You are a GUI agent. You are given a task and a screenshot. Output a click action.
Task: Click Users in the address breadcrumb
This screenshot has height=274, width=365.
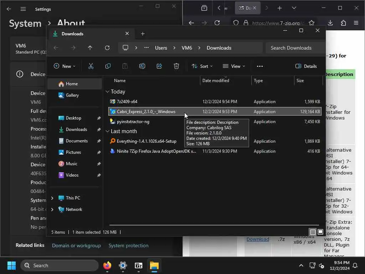[161, 48]
